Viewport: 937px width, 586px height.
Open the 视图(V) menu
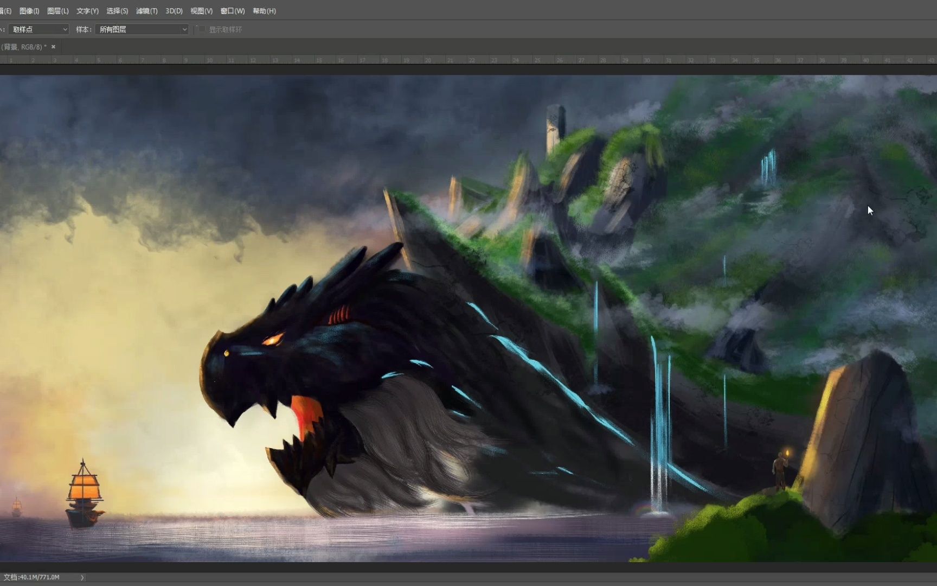(x=201, y=11)
